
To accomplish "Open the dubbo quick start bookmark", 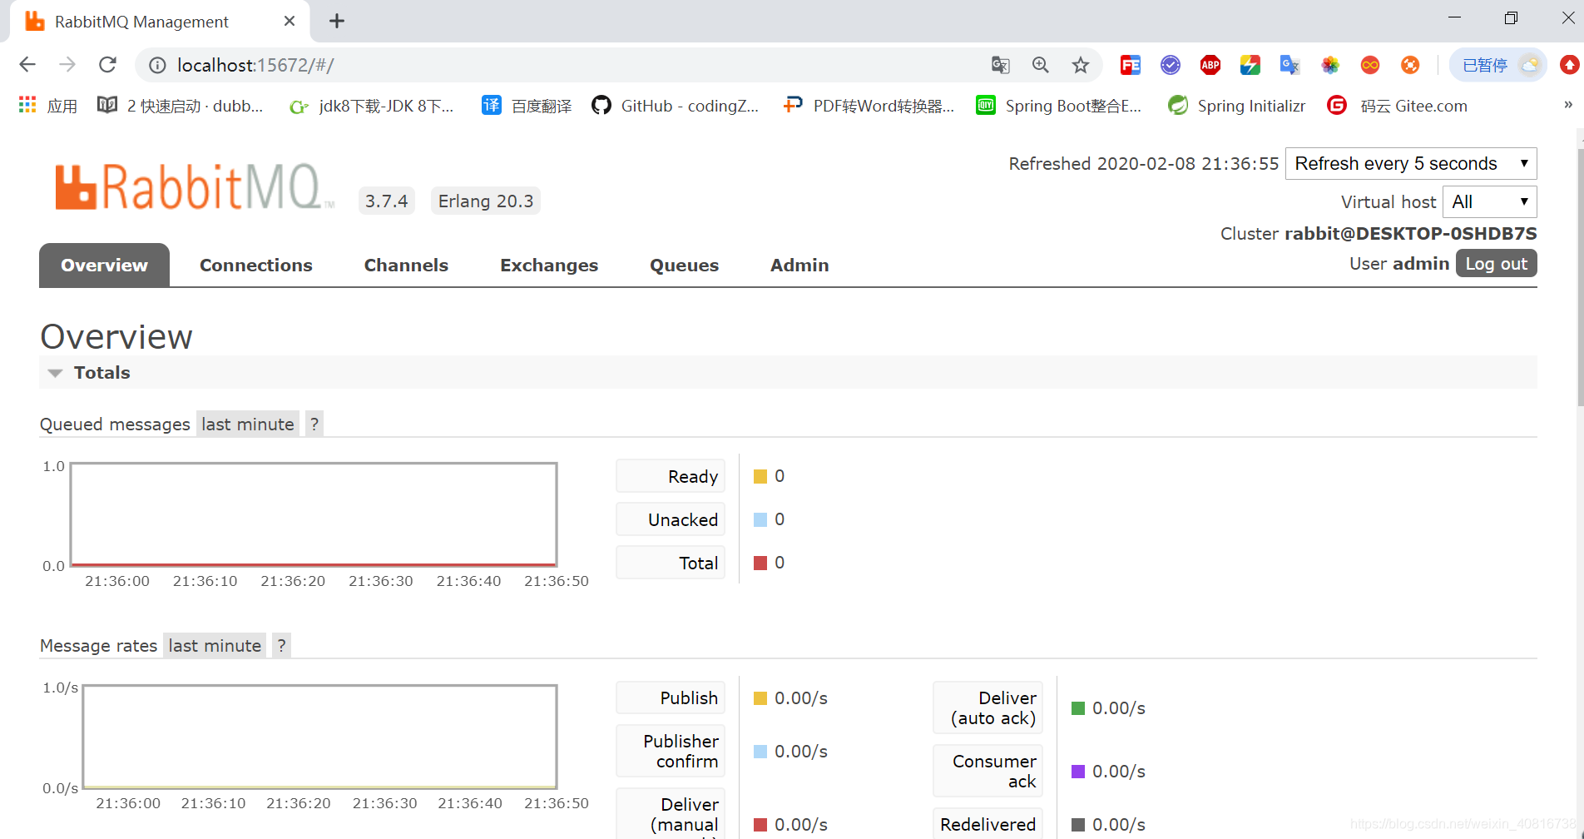I will point(181,106).
